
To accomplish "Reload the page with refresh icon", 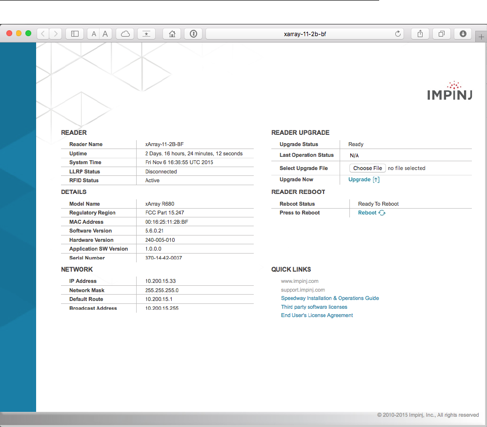I will click(398, 34).
